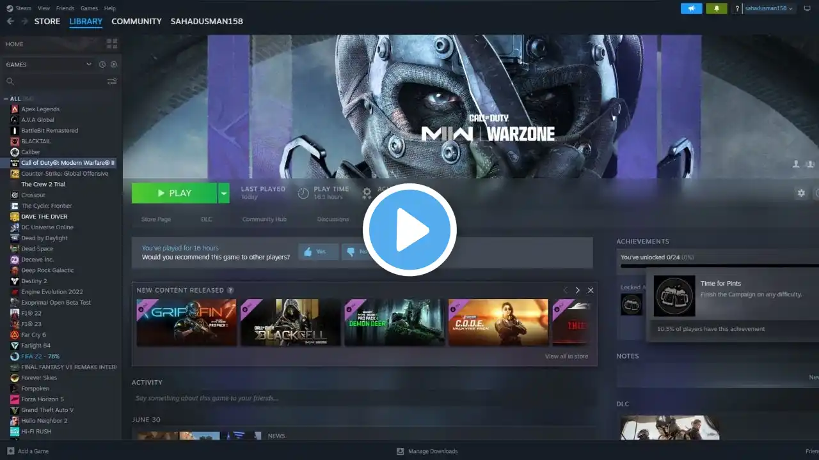This screenshot has height=460, width=819.
Task: Click the Farlight 84 game icon
Action: point(15,346)
